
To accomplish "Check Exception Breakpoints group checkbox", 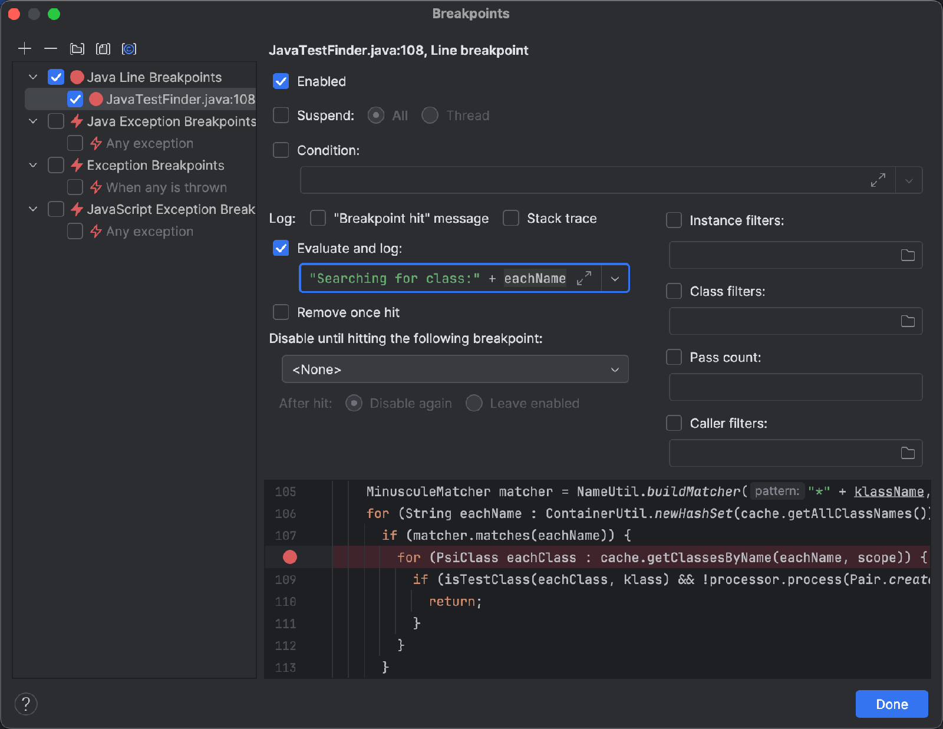I will point(56,165).
